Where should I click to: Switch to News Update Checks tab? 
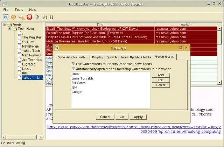pyautogui.click(x=136, y=57)
